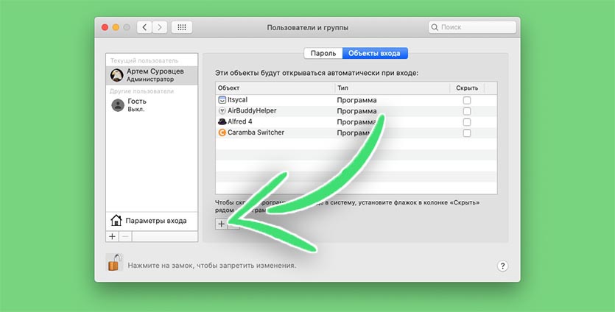
Task: Select the Гость user
Action: (152, 105)
